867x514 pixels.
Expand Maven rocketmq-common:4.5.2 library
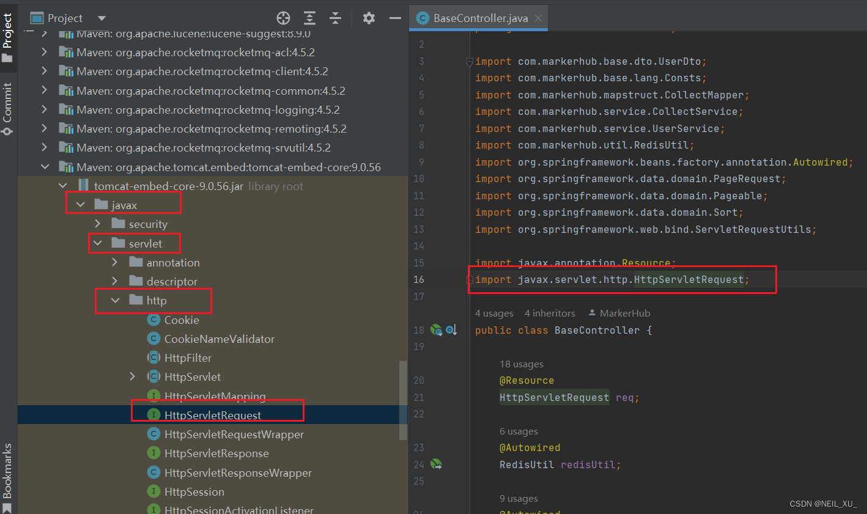coord(44,90)
